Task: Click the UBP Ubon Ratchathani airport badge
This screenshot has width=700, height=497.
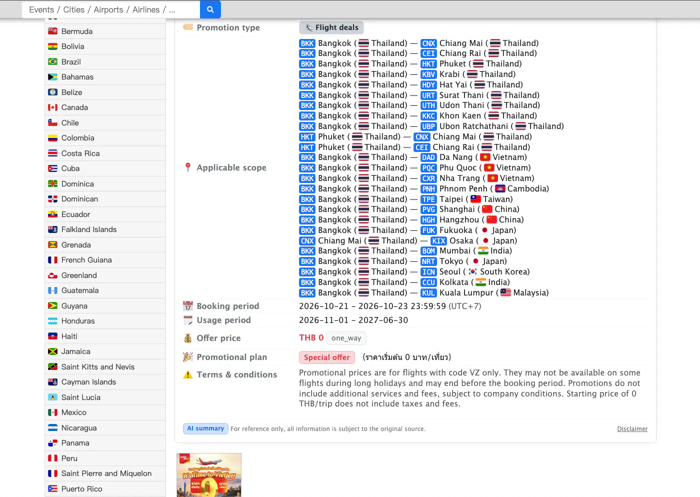Action: [428, 126]
